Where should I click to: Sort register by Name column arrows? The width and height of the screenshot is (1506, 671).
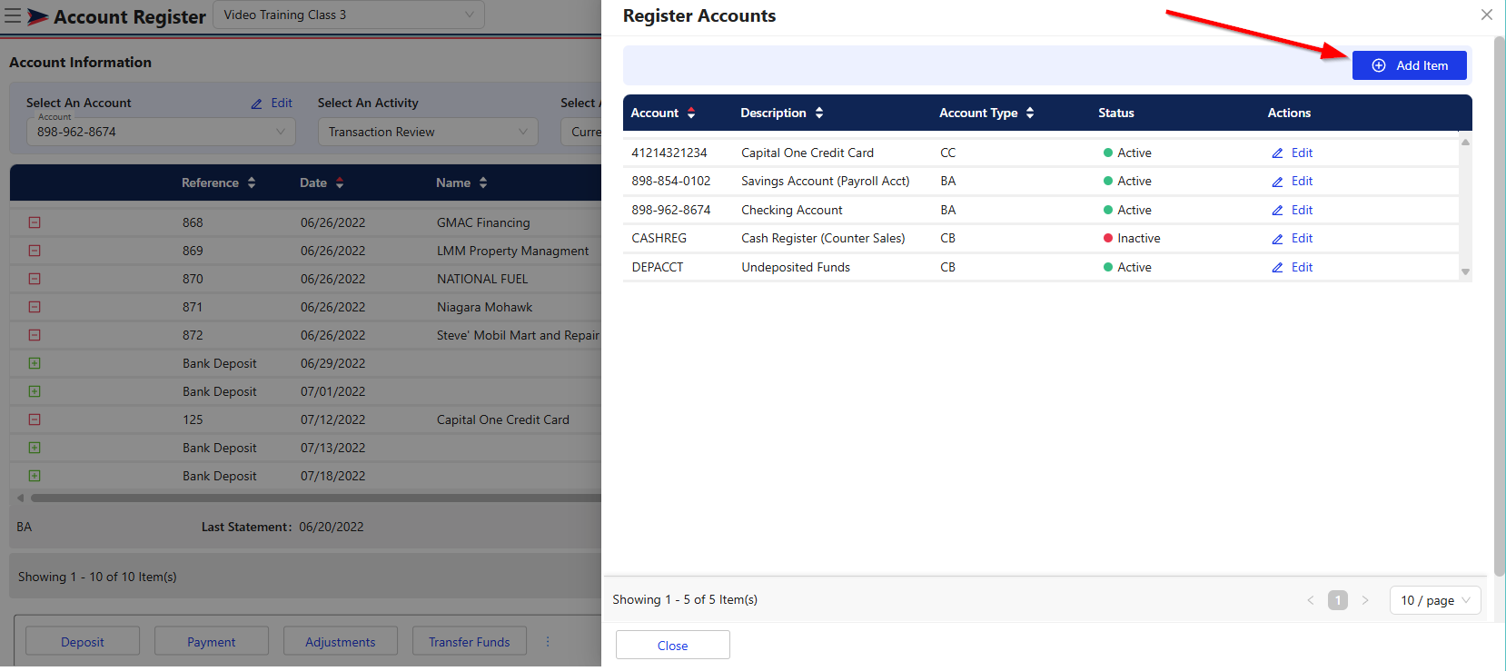[x=483, y=183]
